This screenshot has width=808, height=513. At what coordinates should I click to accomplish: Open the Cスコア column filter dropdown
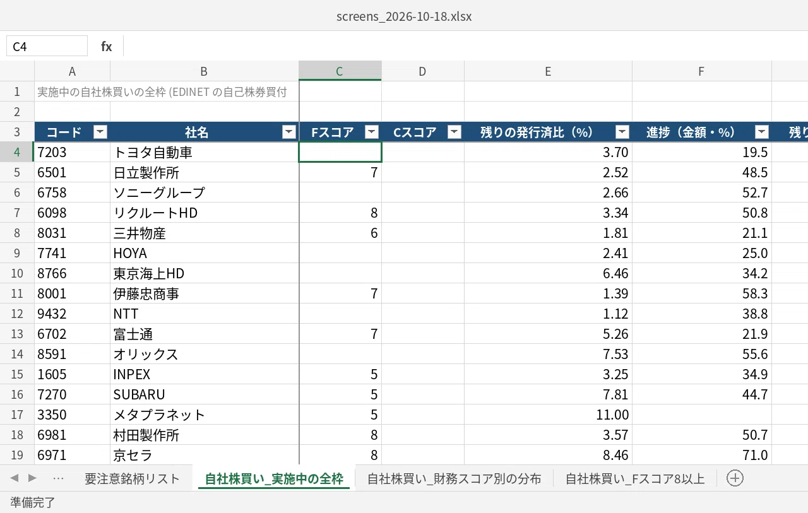(x=454, y=132)
